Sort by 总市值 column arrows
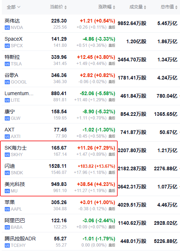 176,7
